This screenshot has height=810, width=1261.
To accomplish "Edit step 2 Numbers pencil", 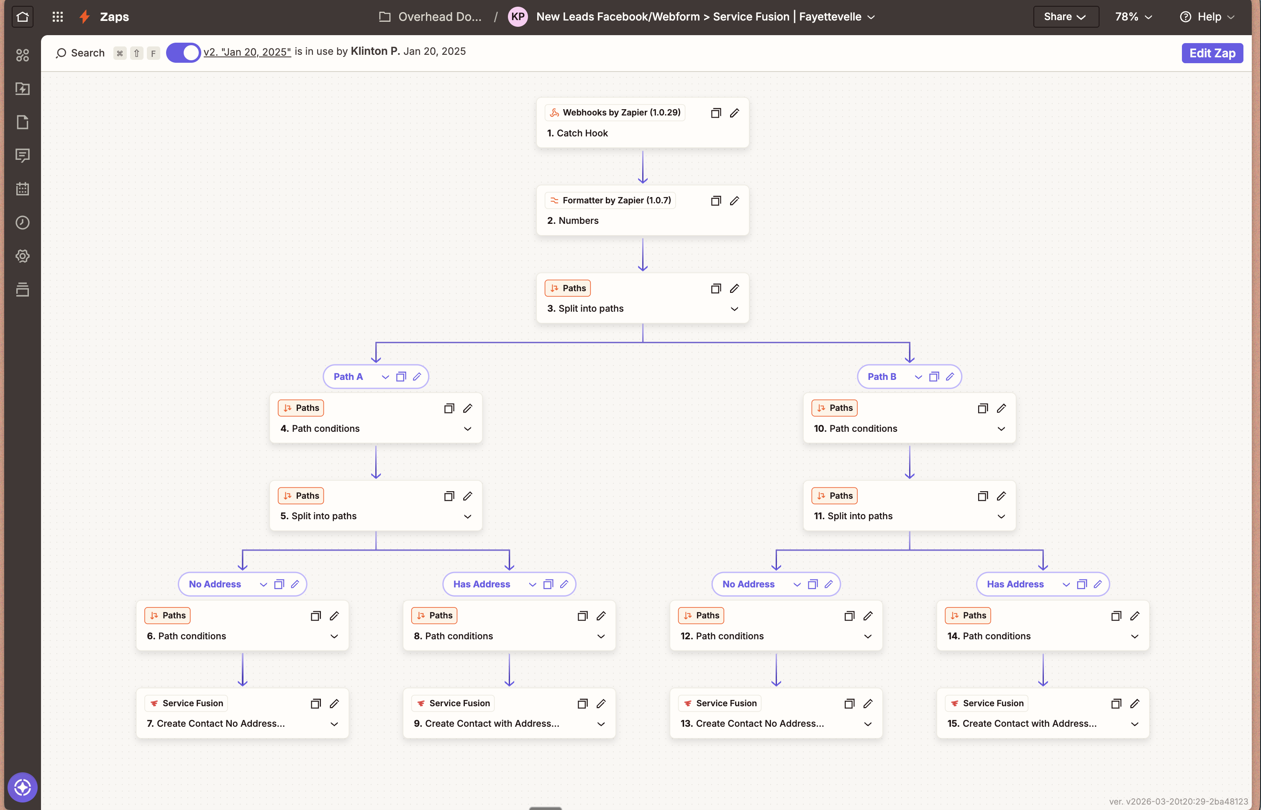I will [735, 201].
